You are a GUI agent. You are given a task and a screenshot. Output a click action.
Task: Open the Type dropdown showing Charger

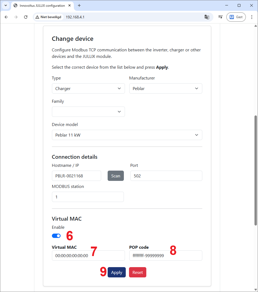tap(88, 88)
